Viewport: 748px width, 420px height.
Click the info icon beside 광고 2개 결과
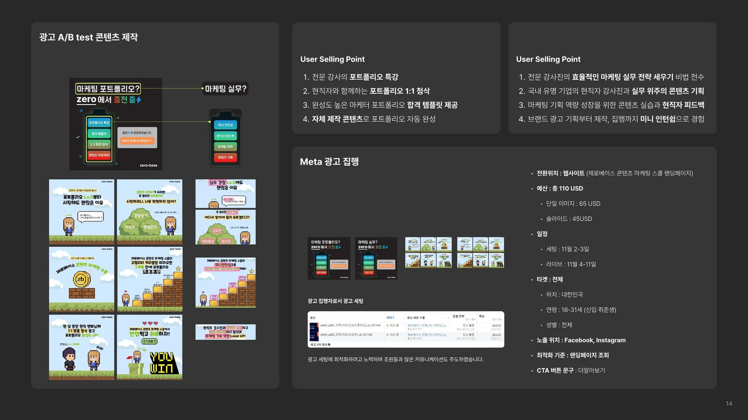pyautogui.click(x=329, y=344)
